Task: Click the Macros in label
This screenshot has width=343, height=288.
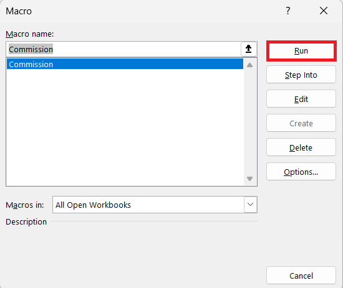Action: [x=25, y=205]
